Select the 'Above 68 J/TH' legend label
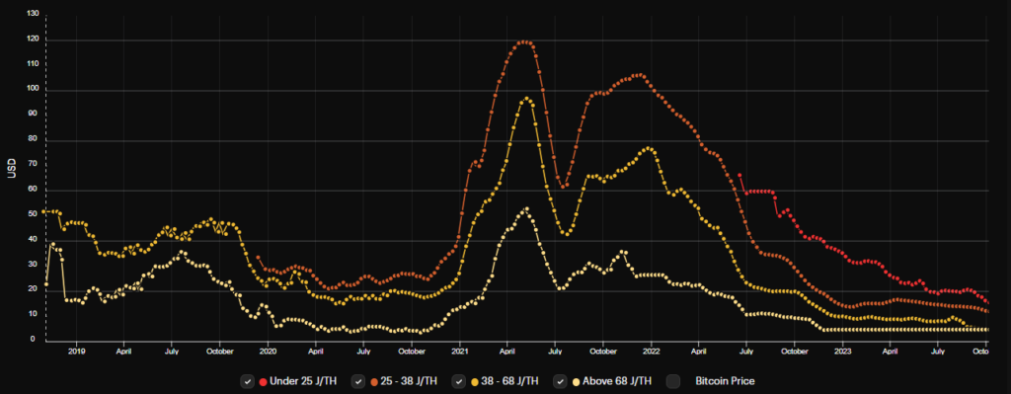The image size is (1011, 394). (618, 382)
